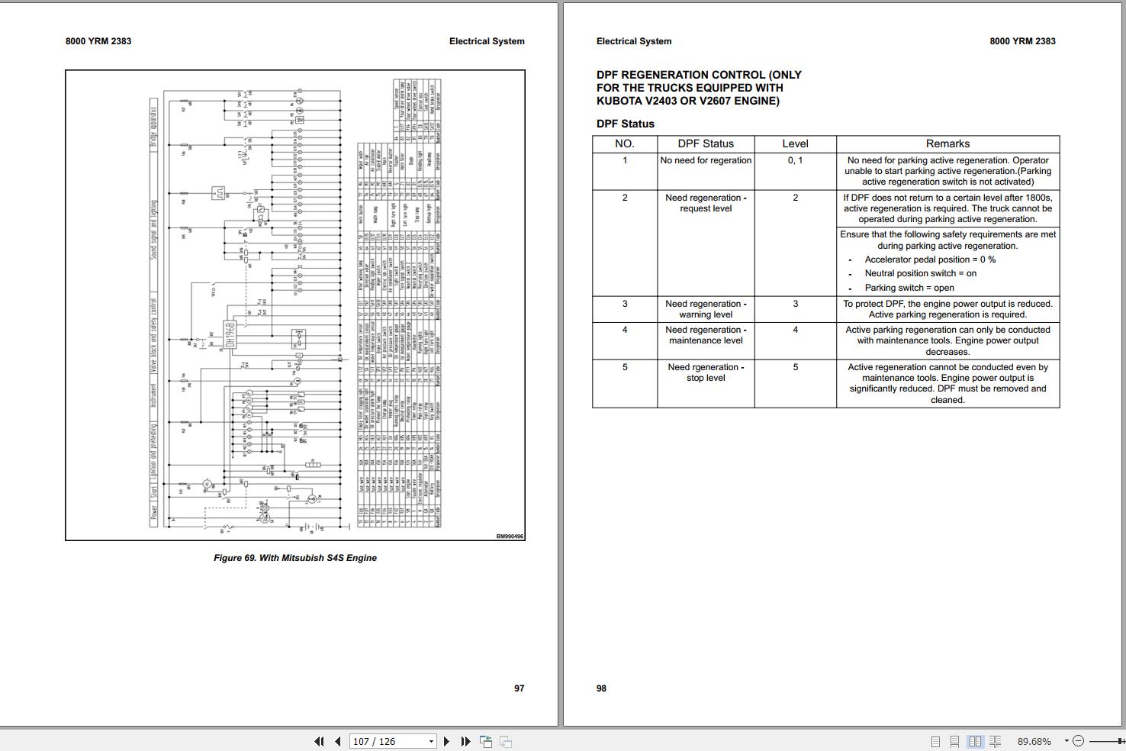Go to the next page

click(x=446, y=741)
